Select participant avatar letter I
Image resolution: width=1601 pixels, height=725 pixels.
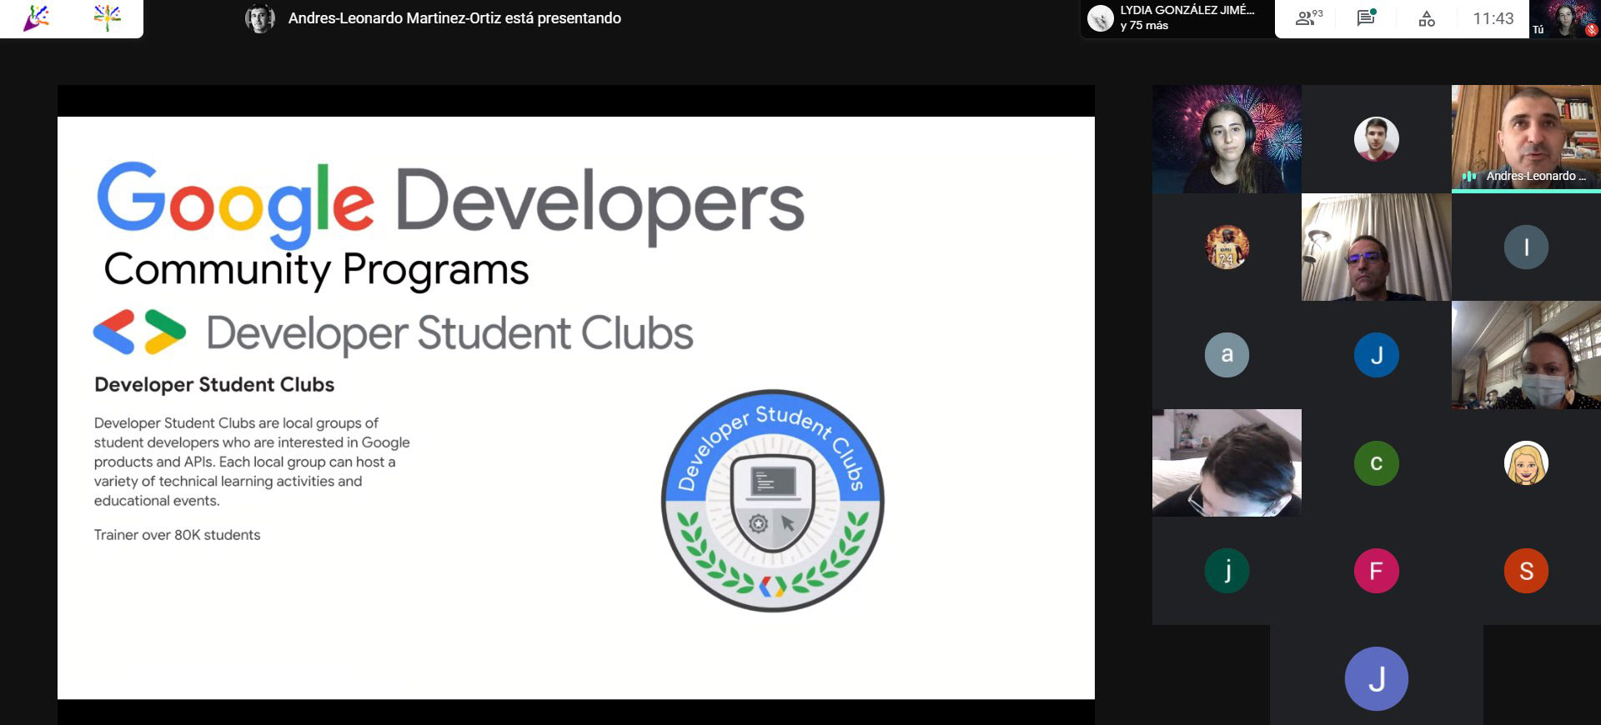(x=1526, y=247)
